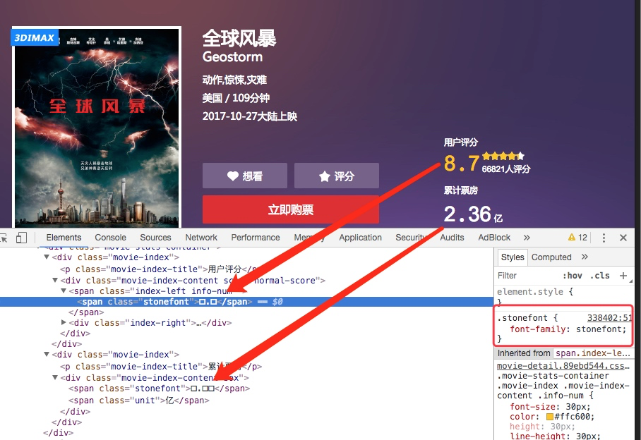Open the Elements tab
Screen dimensions: 641x440
click(x=64, y=238)
